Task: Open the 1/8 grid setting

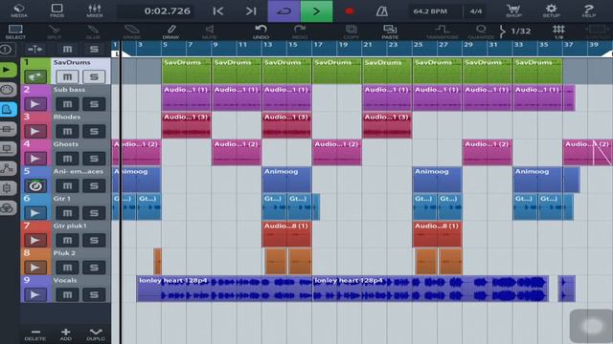Action: [x=558, y=32]
